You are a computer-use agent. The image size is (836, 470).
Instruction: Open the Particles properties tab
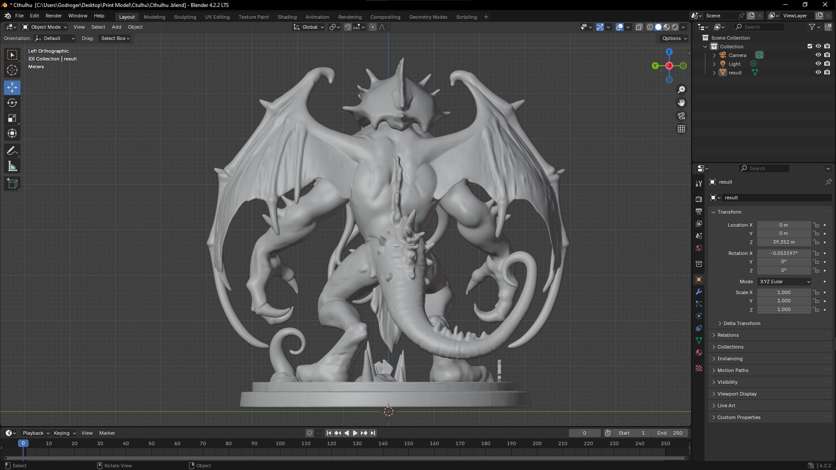pyautogui.click(x=699, y=304)
